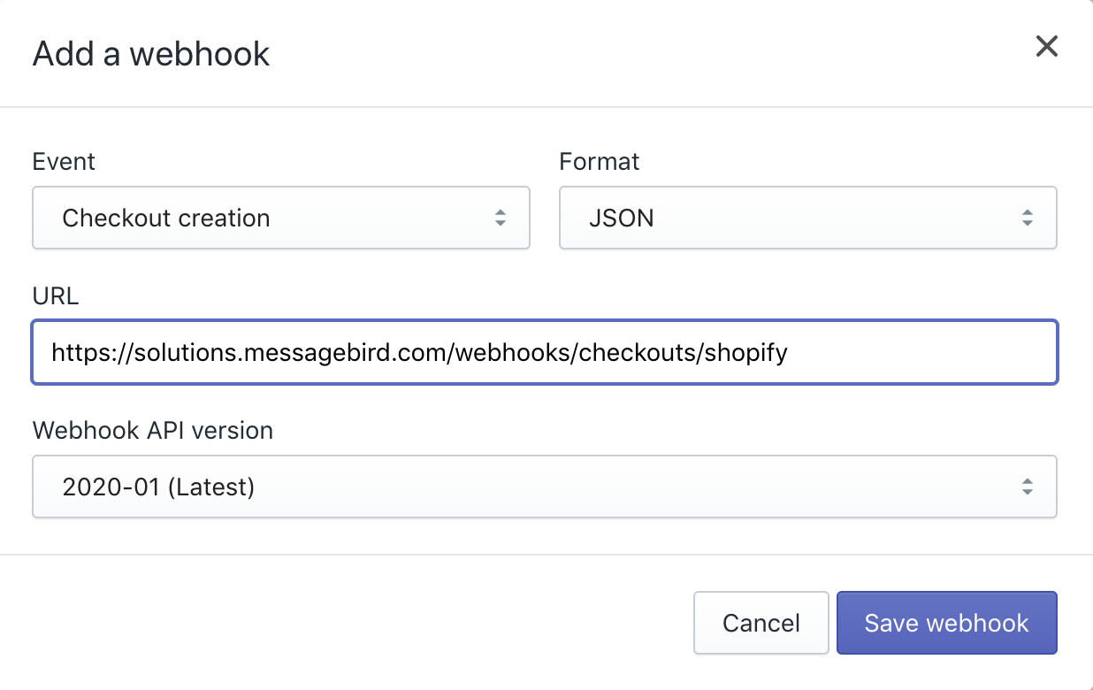Click the API version selector arrows
1093x690 pixels.
(x=1027, y=487)
